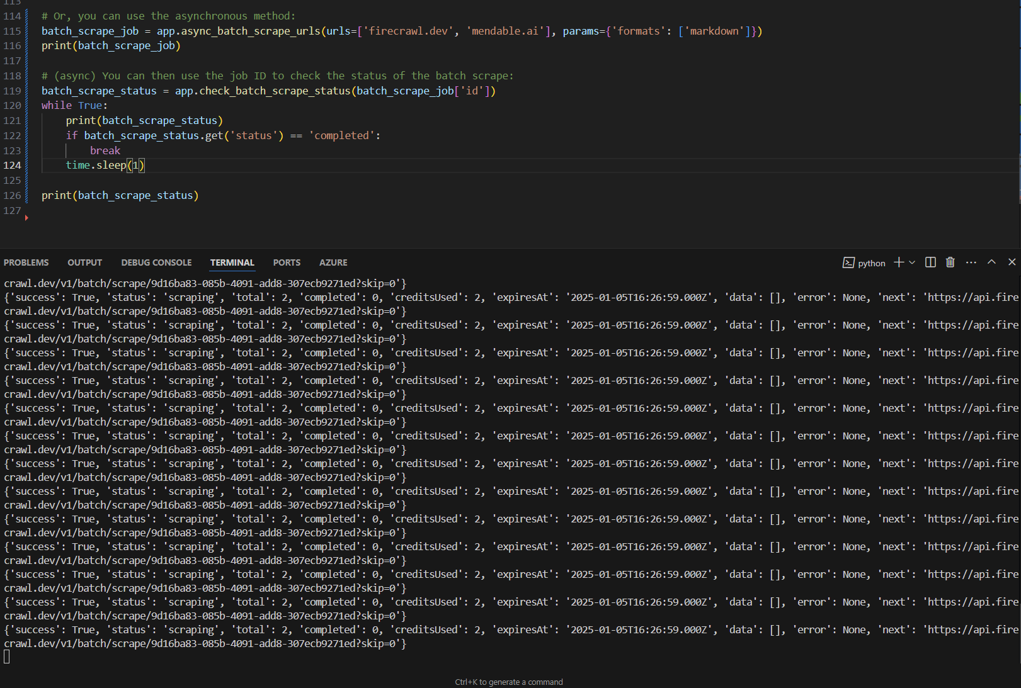The height and width of the screenshot is (688, 1021).
Task: Click the 'python' terminal name label
Action: click(x=872, y=263)
